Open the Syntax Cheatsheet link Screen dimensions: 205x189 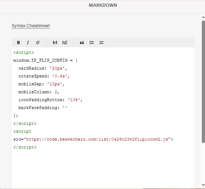click(31, 26)
